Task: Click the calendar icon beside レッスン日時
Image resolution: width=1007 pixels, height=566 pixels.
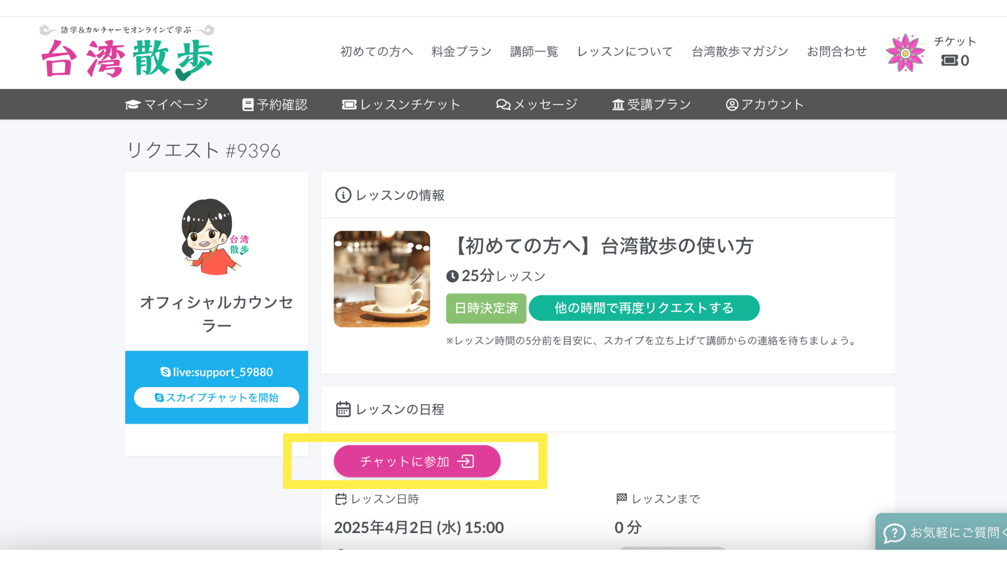Action: pos(341,499)
